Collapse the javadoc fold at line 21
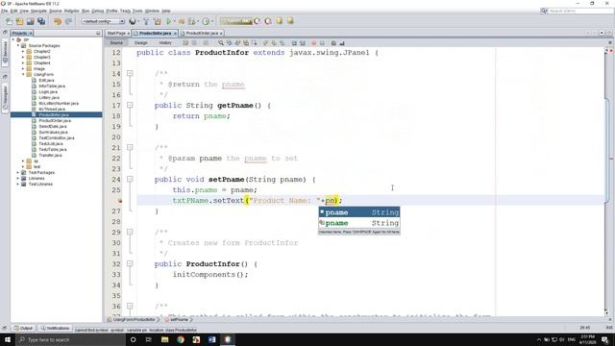Screen dimensions: 615x346 [130, 147]
